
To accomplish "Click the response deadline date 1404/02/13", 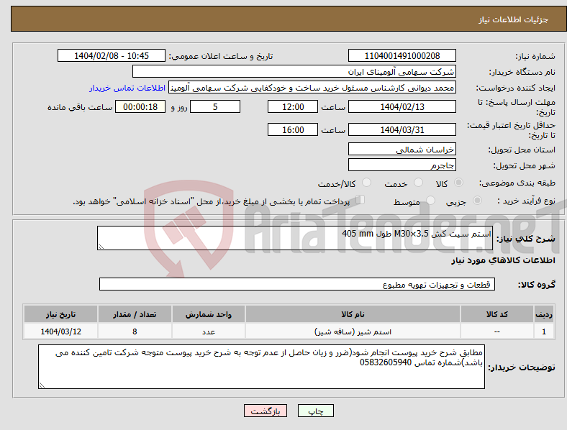I will [x=402, y=106].
